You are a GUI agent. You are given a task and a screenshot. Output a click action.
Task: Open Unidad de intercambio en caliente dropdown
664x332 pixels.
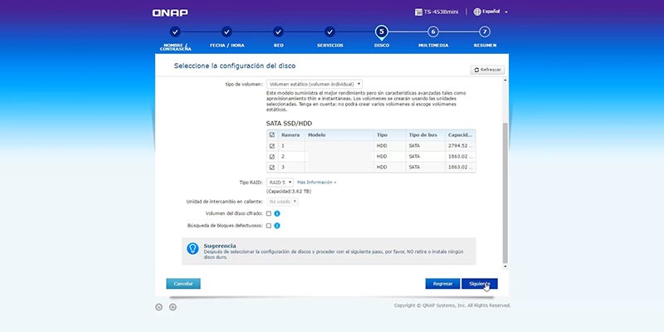pos(282,202)
